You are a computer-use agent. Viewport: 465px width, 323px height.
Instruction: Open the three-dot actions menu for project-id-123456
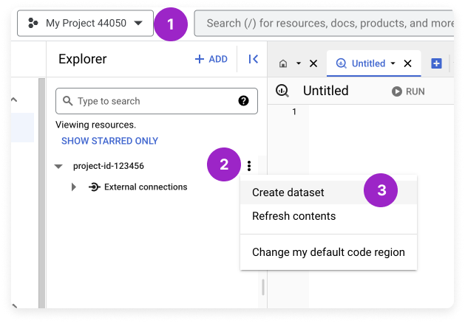tap(249, 166)
